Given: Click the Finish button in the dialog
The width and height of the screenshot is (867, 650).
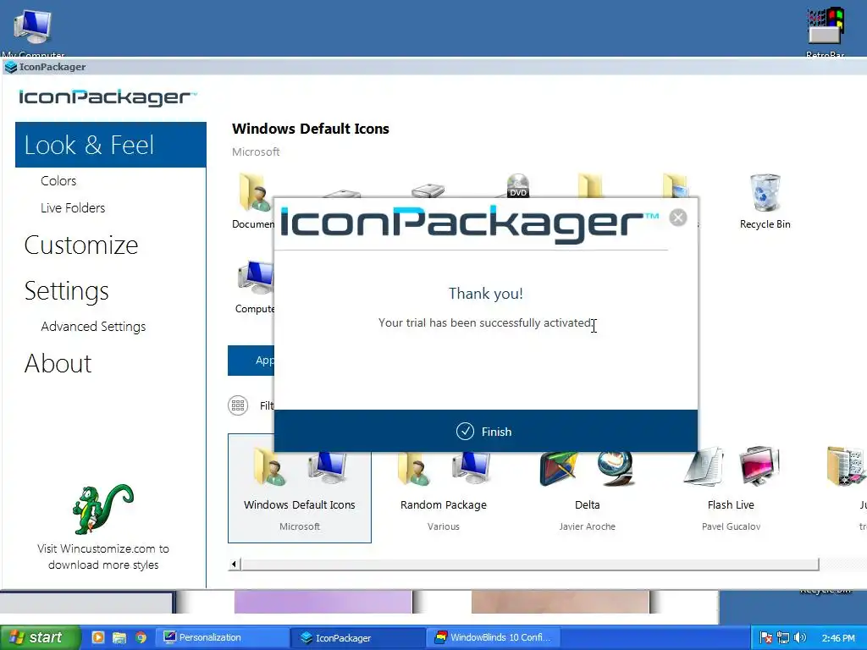Looking at the screenshot, I should point(485,431).
